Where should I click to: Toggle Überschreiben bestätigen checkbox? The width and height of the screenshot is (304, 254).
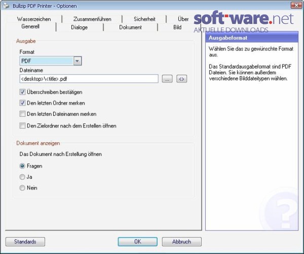pos(22,92)
